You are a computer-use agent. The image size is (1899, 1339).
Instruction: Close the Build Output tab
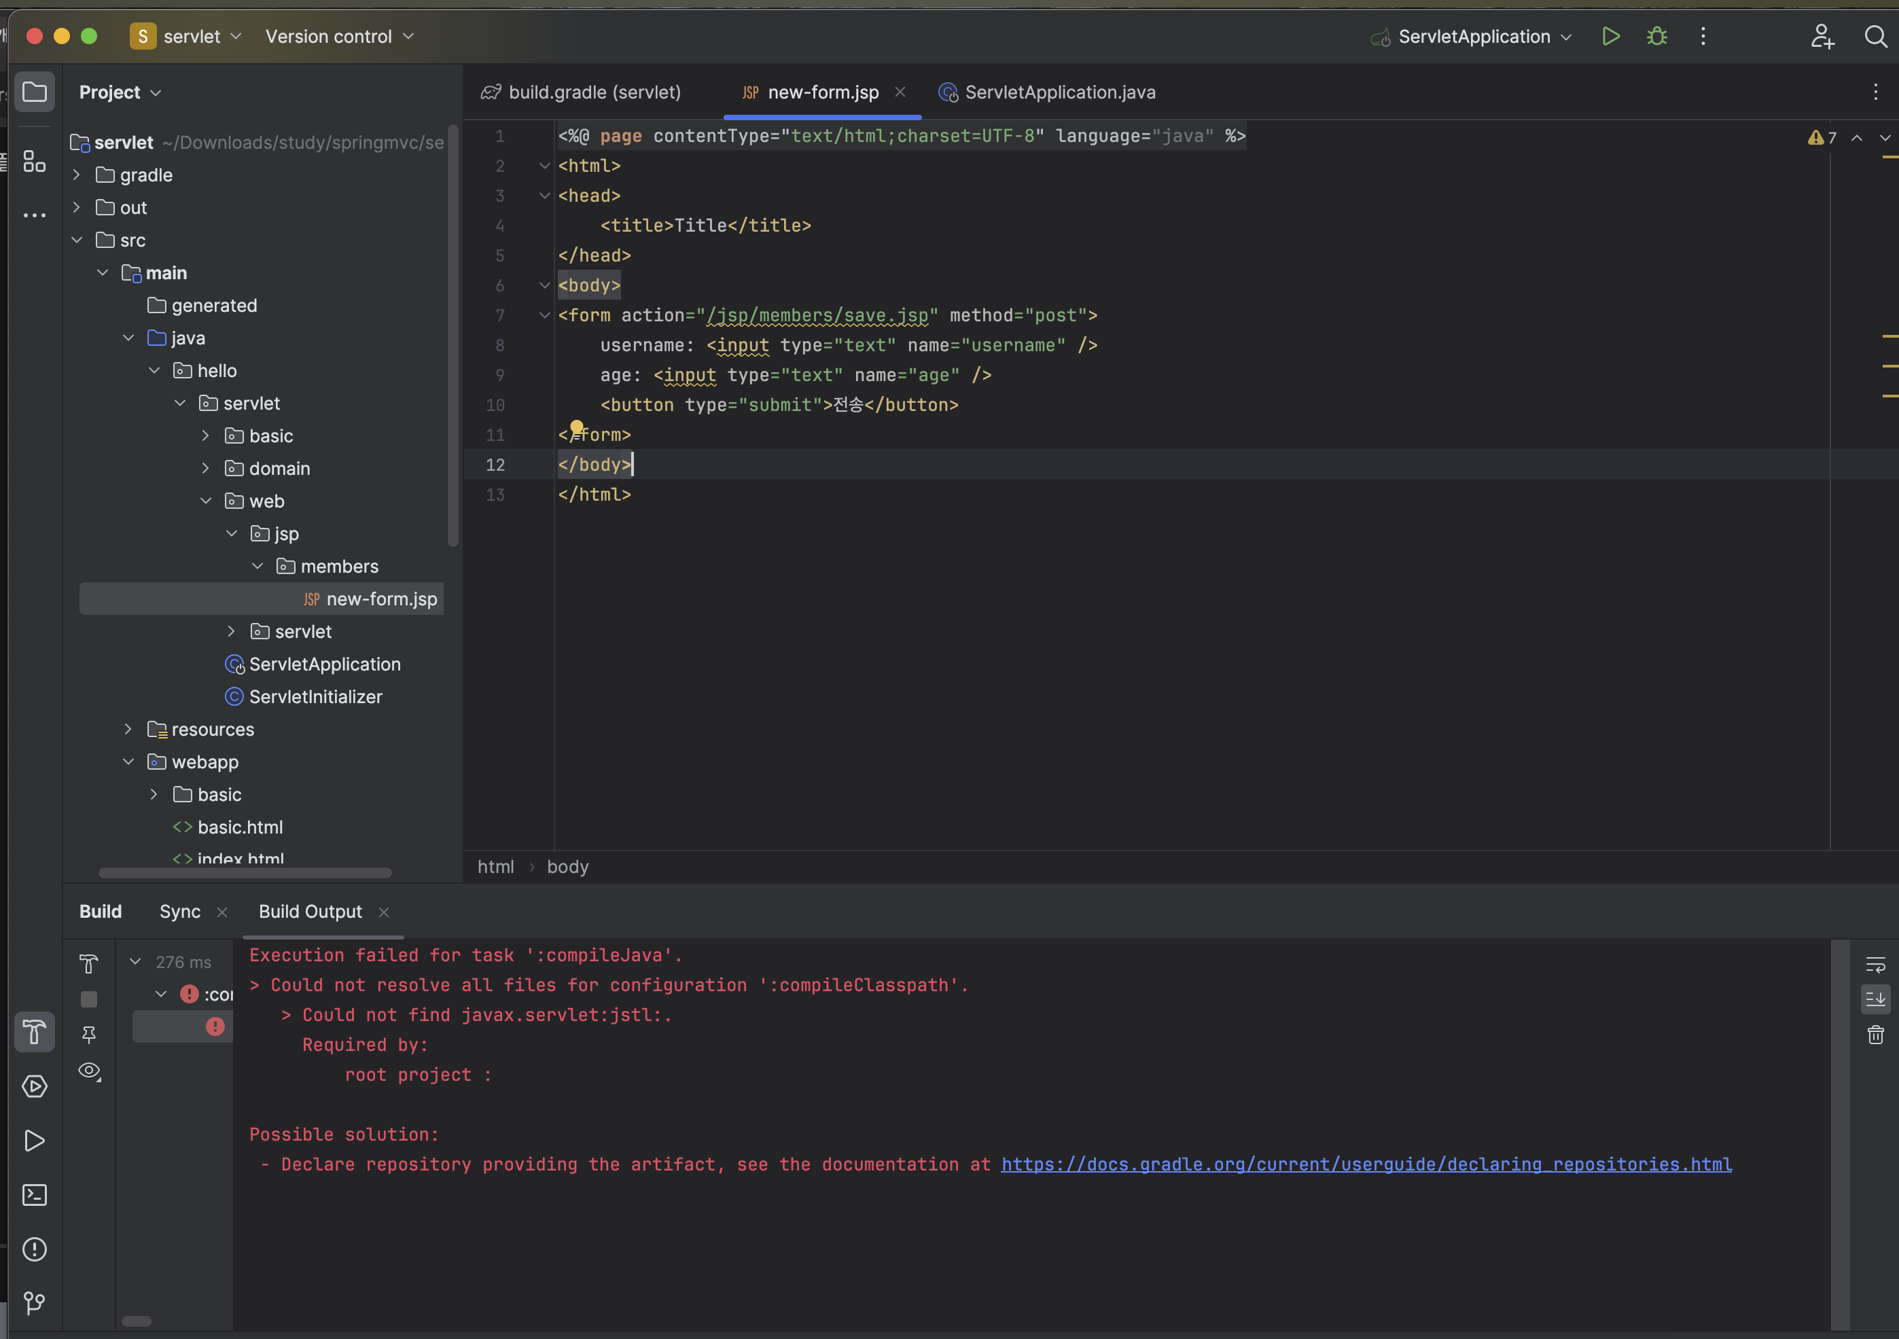tap(384, 912)
